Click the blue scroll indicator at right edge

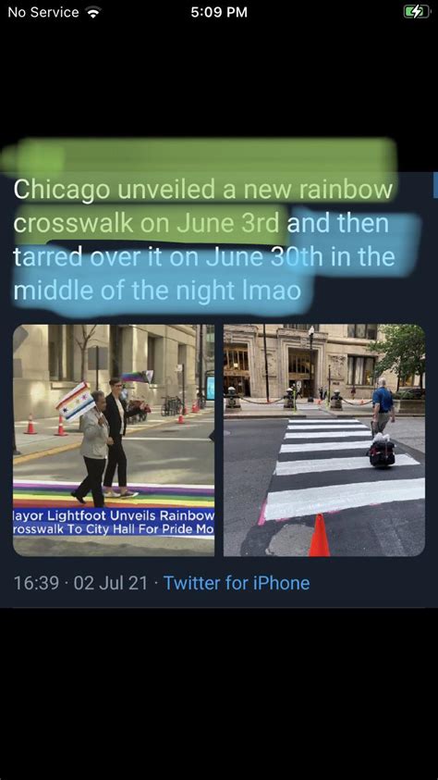coord(435,185)
